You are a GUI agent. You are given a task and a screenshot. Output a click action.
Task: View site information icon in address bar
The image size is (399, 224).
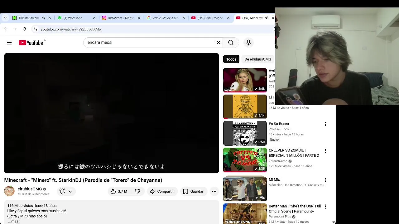tap(36, 29)
